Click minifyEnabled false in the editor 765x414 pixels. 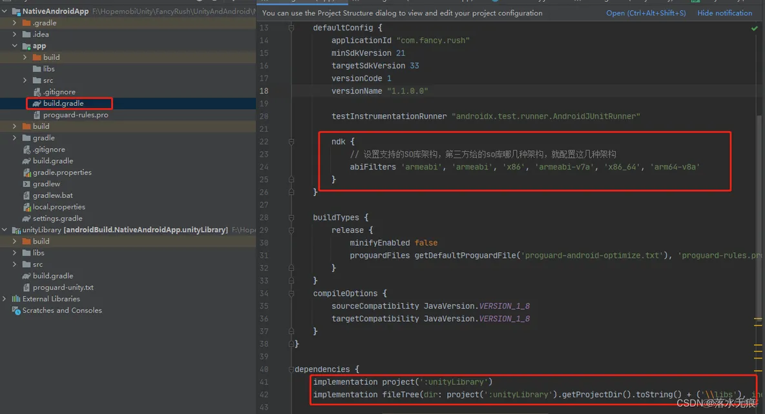pyautogui.click(x=393, y=242)
